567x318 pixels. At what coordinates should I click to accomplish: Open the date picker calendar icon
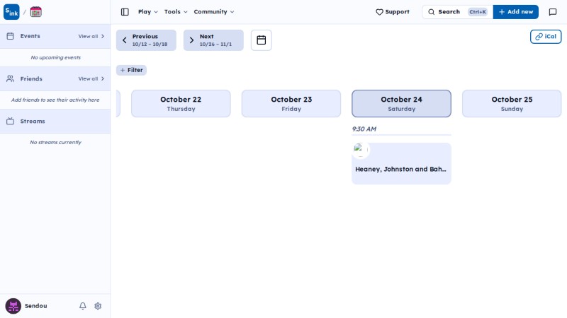[x=261, y=40]
